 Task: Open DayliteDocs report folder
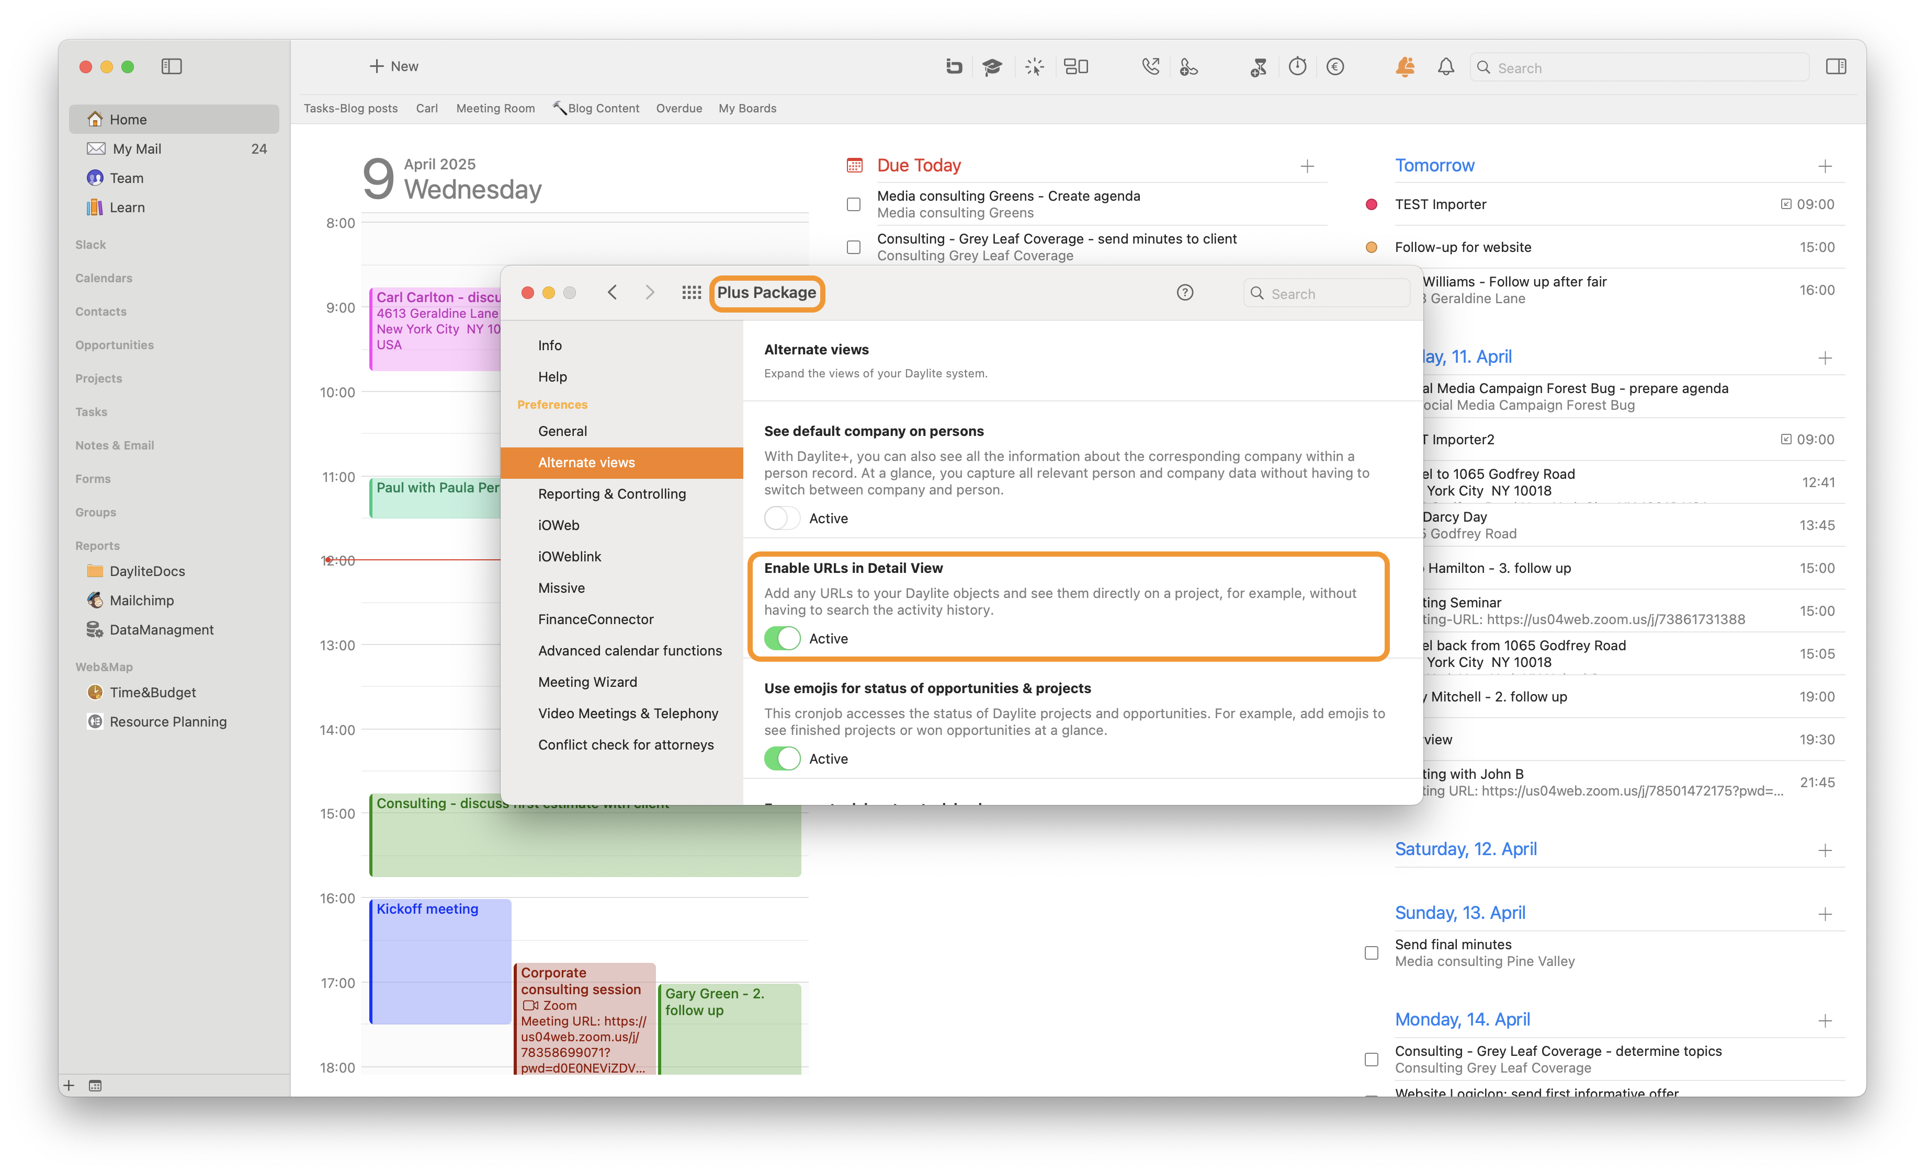(174, 571)
